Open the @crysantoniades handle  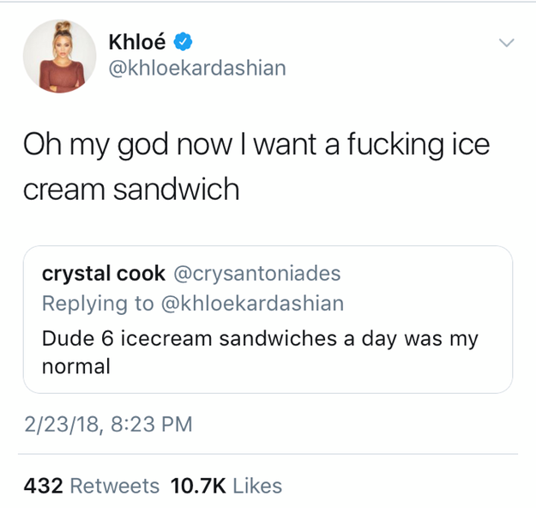click(x=257, y=274)
